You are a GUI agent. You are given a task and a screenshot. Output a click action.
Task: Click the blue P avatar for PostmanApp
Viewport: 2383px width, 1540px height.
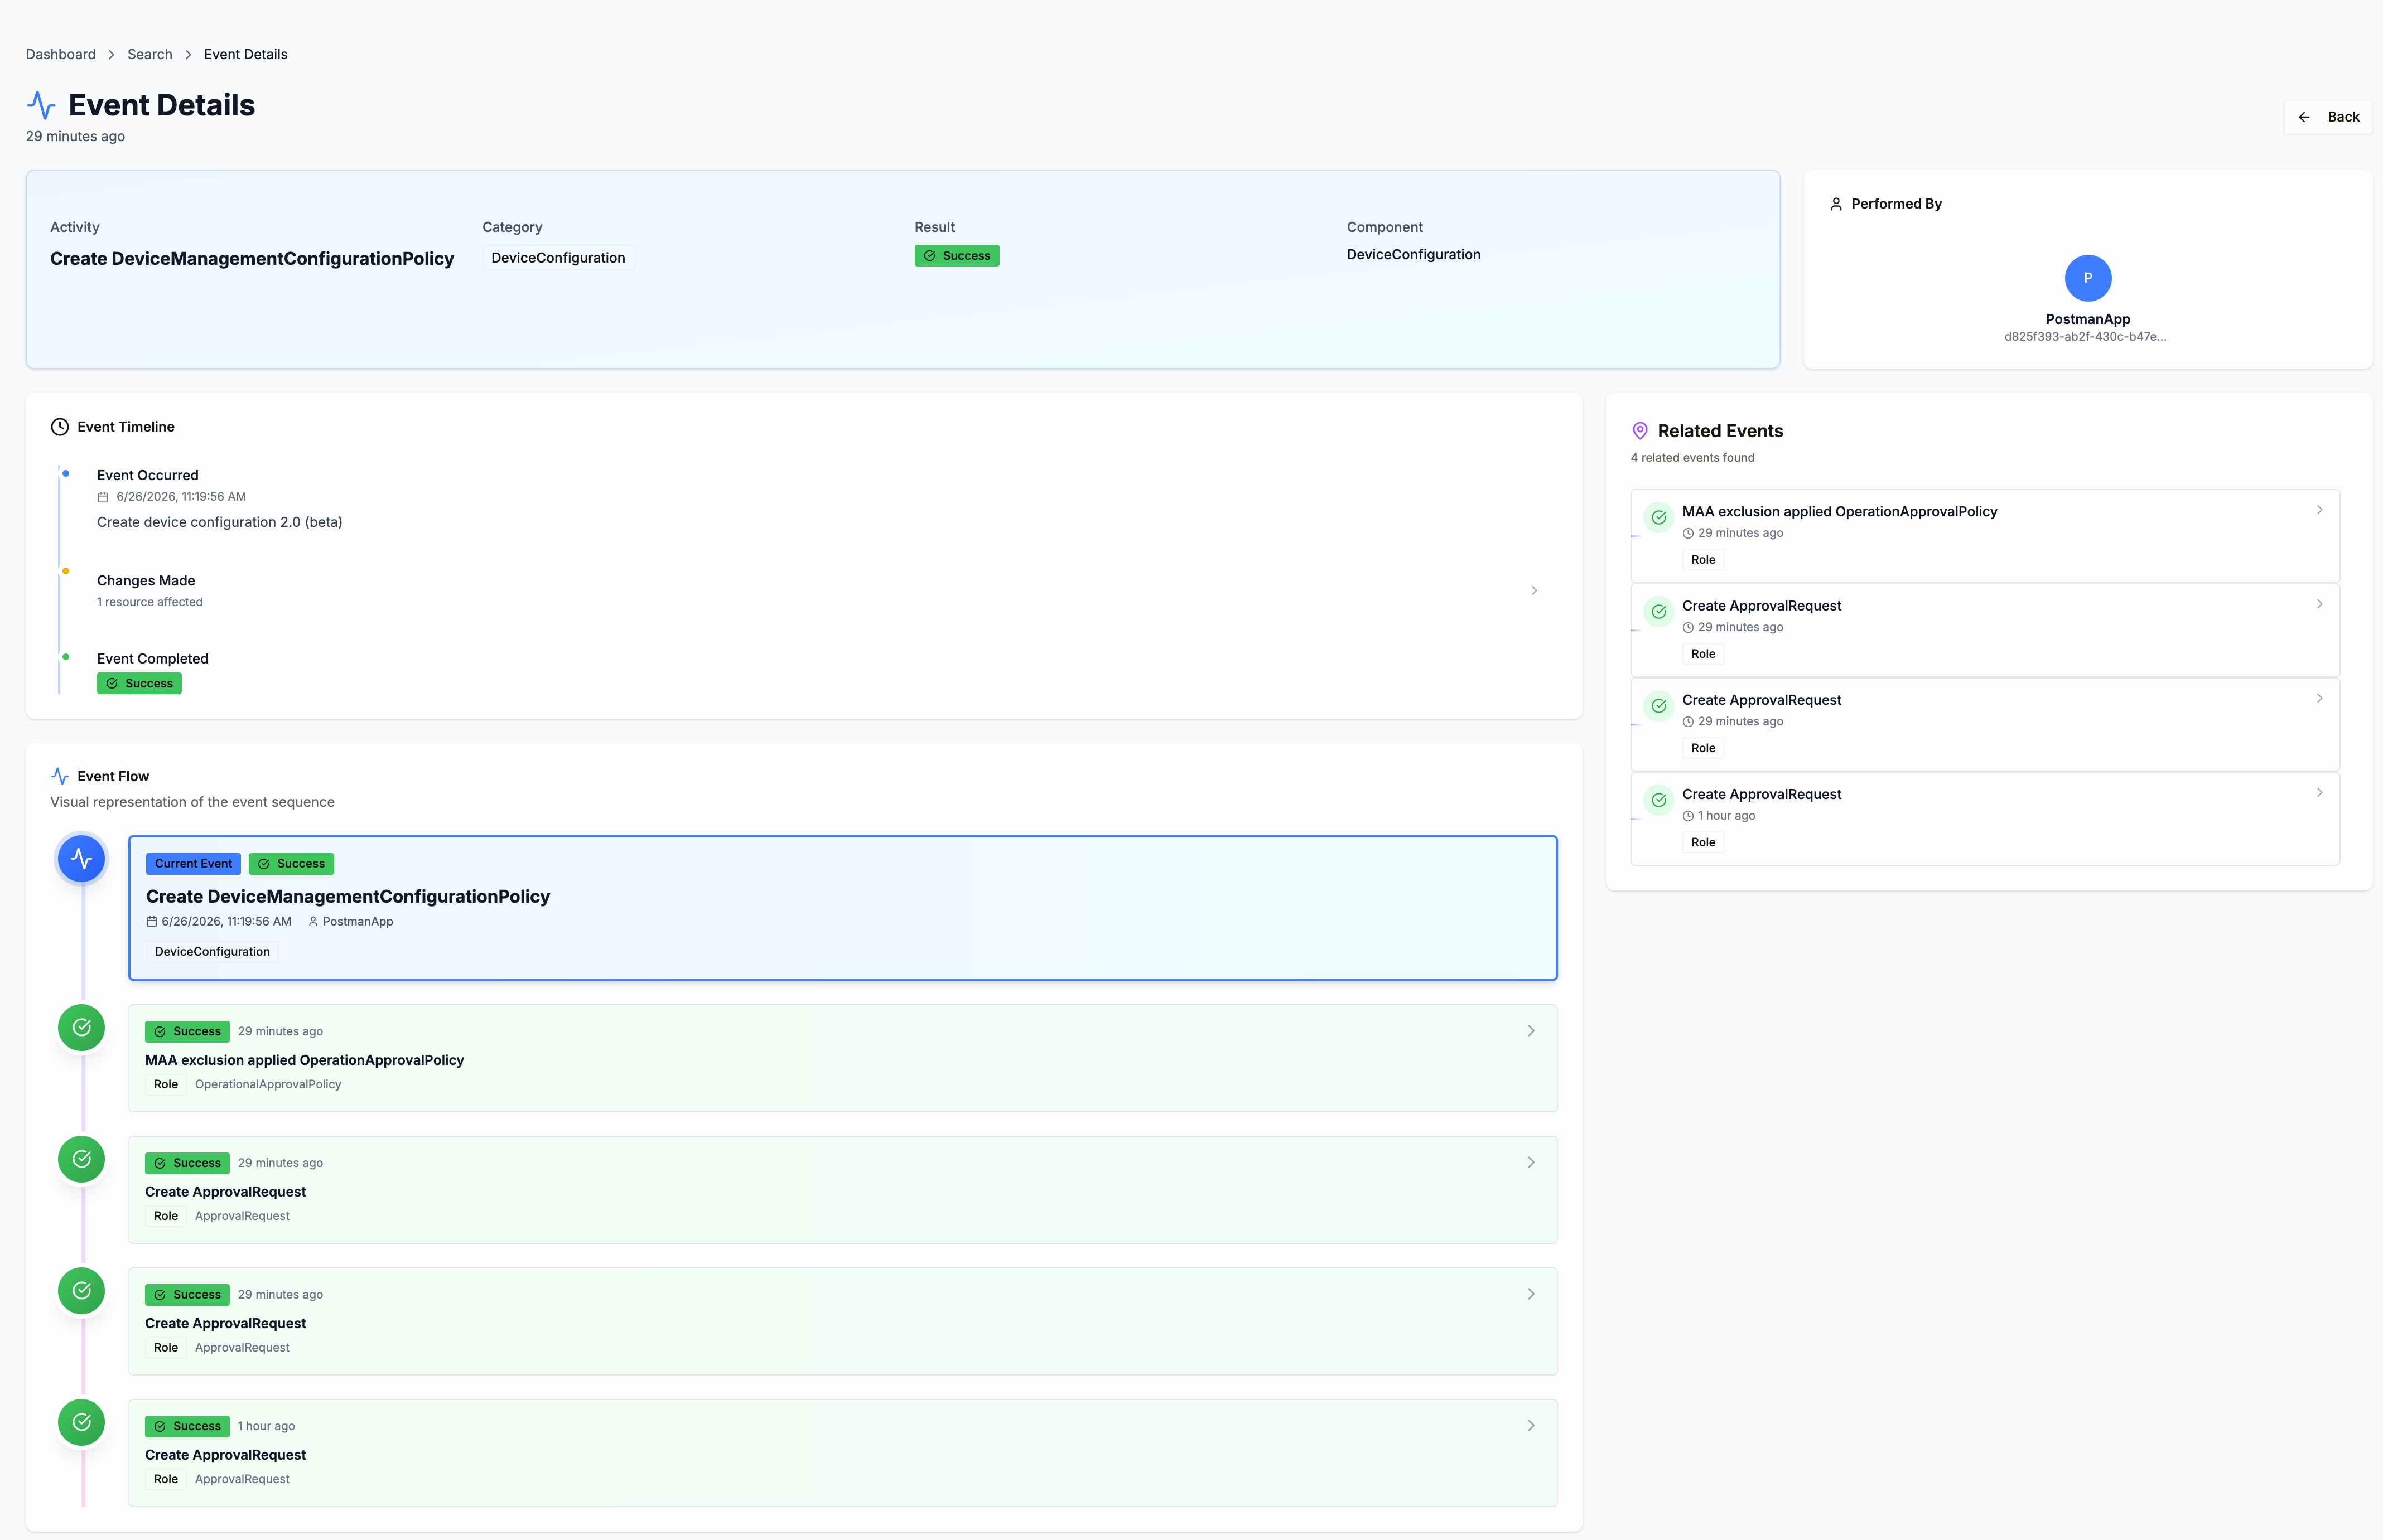(2088, 278)
